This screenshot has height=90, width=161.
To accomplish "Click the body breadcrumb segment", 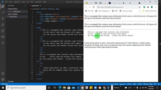I will (x=51, y=9).
